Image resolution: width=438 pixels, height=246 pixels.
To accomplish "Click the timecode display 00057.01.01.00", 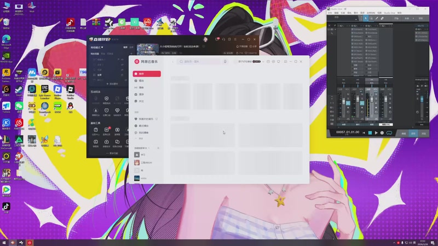I will [x=348, y=132].
